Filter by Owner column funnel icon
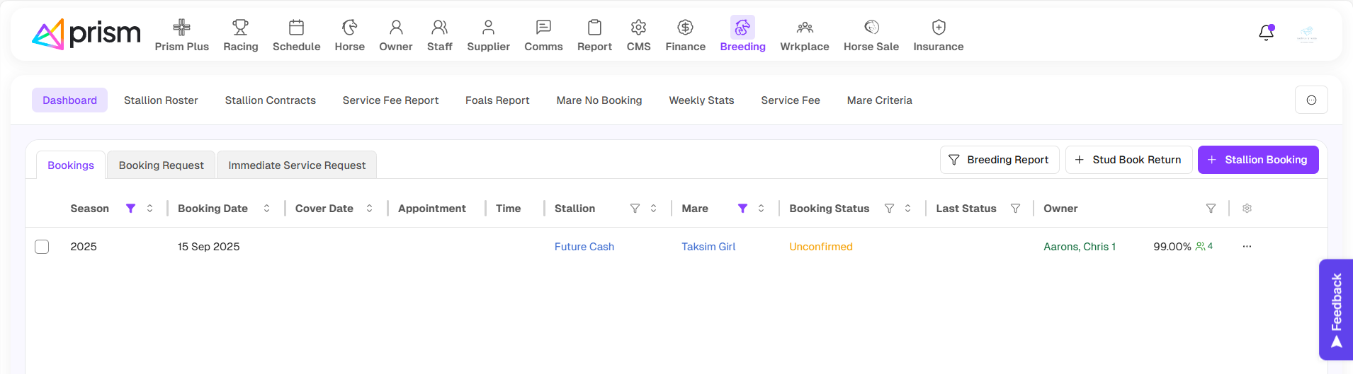The image size is (1353, 374). coord(1211,209)
